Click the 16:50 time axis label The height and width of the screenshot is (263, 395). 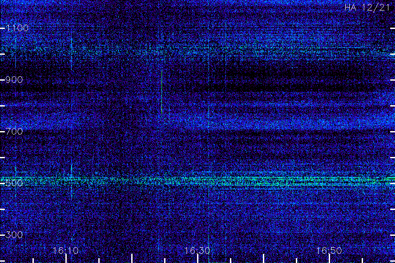pos(329,250)
